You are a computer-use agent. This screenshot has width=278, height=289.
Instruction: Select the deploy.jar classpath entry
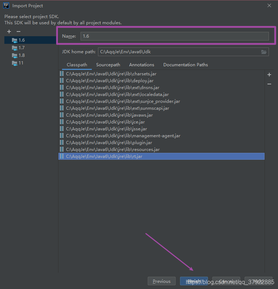coord(162,81)
